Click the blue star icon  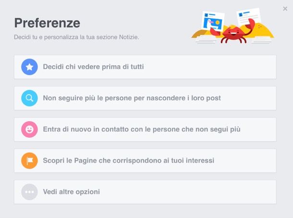(29, 67)
